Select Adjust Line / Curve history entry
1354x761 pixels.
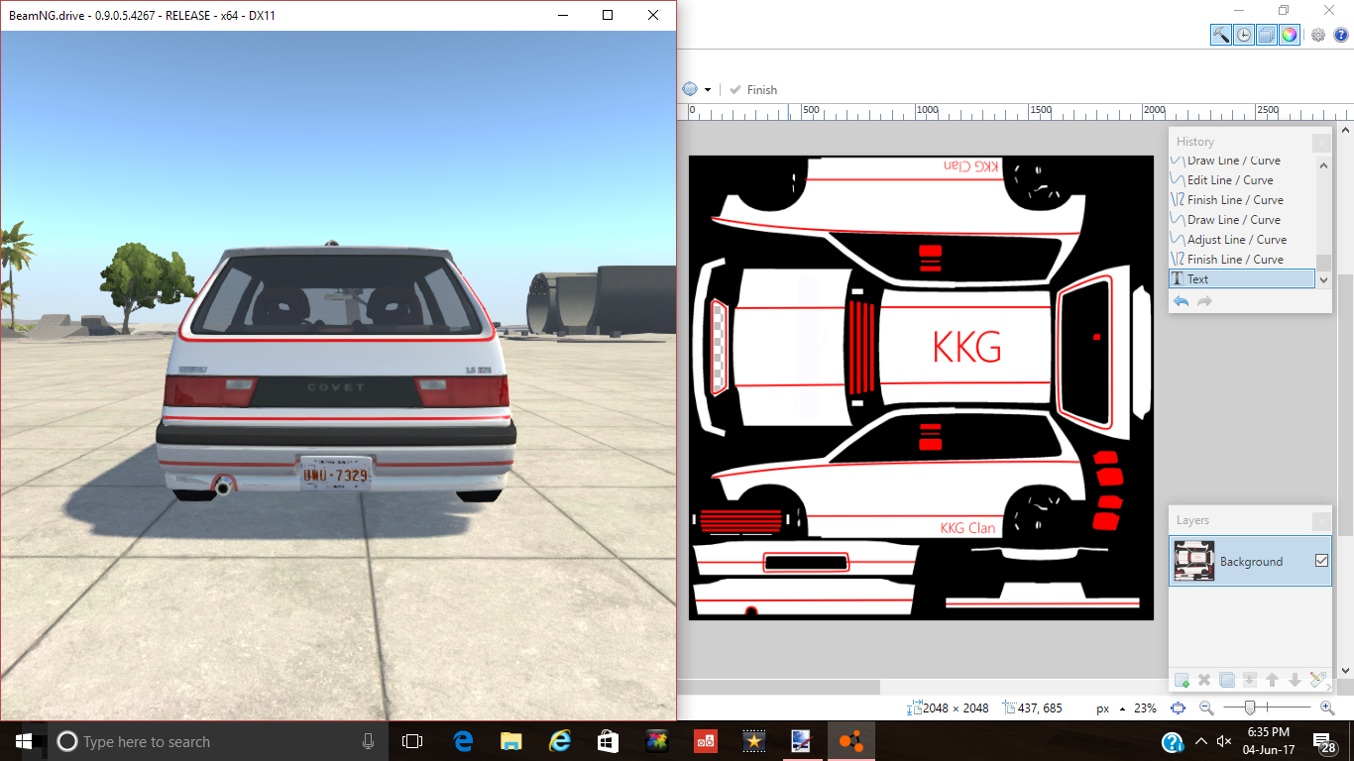[x=1243, y=240]
